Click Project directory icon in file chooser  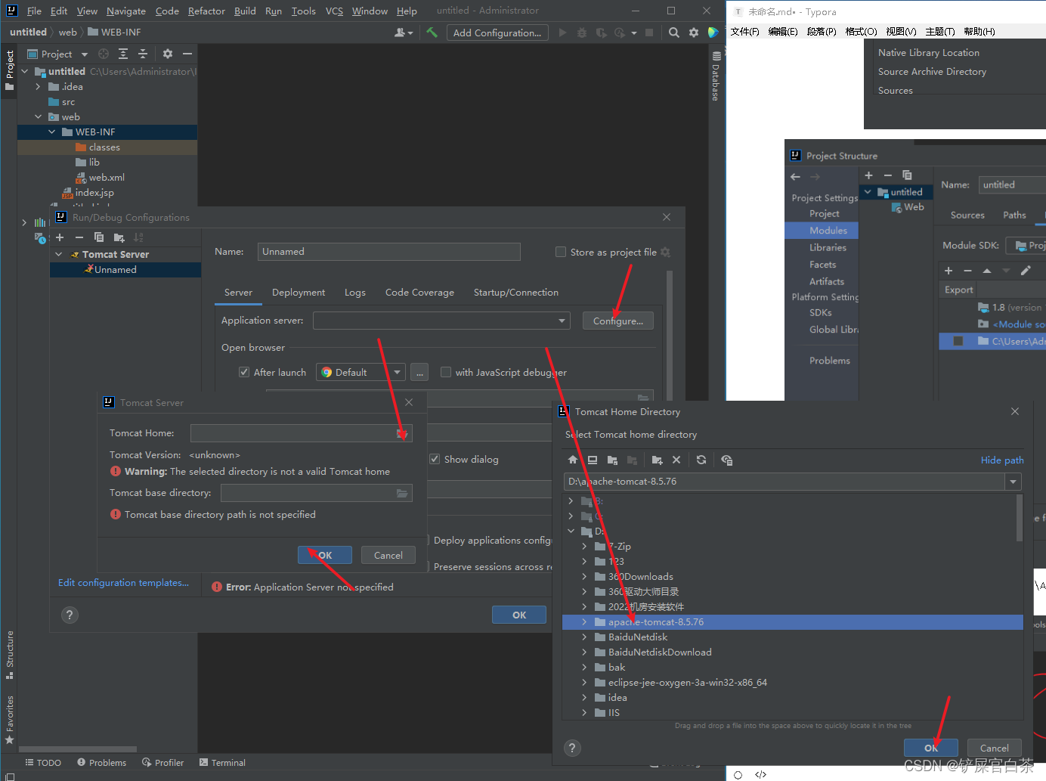pyautogui.click(x=612, y=460)
